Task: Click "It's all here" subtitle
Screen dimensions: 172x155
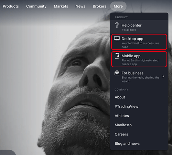Action: point(129,30)
